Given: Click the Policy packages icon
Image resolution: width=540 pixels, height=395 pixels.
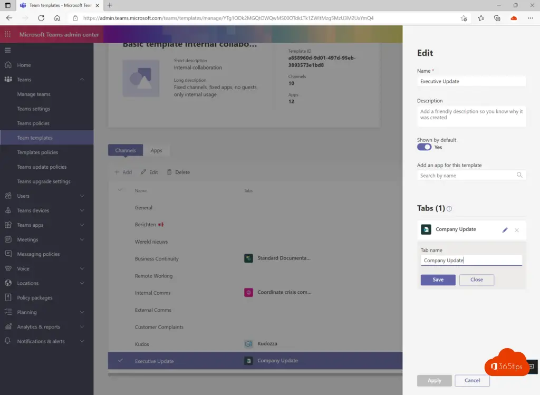Looking at the screenshot, I should pos(8,297).
